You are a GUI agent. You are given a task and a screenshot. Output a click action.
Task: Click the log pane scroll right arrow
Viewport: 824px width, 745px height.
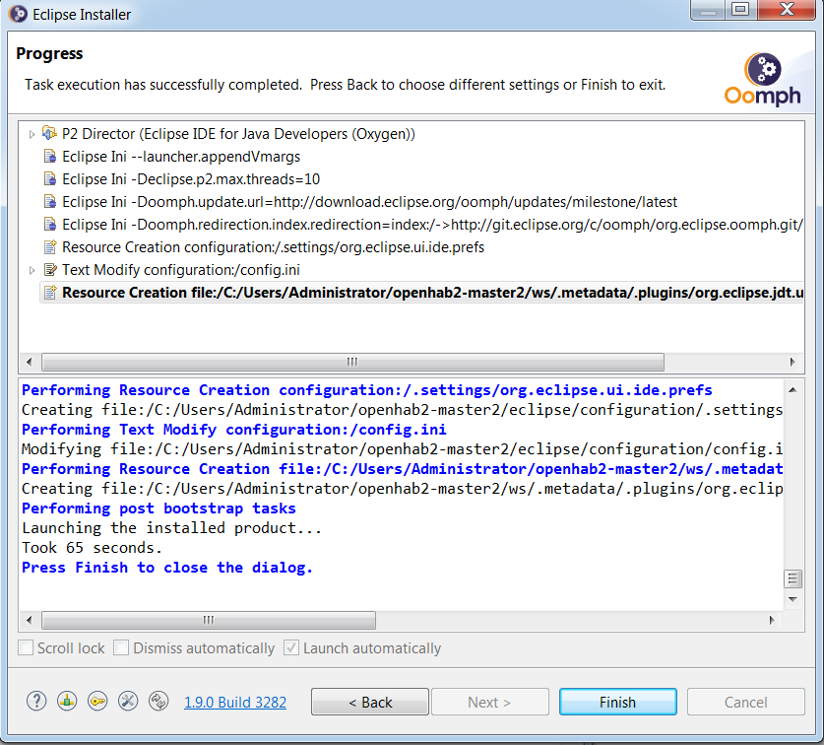pos(772,620)
